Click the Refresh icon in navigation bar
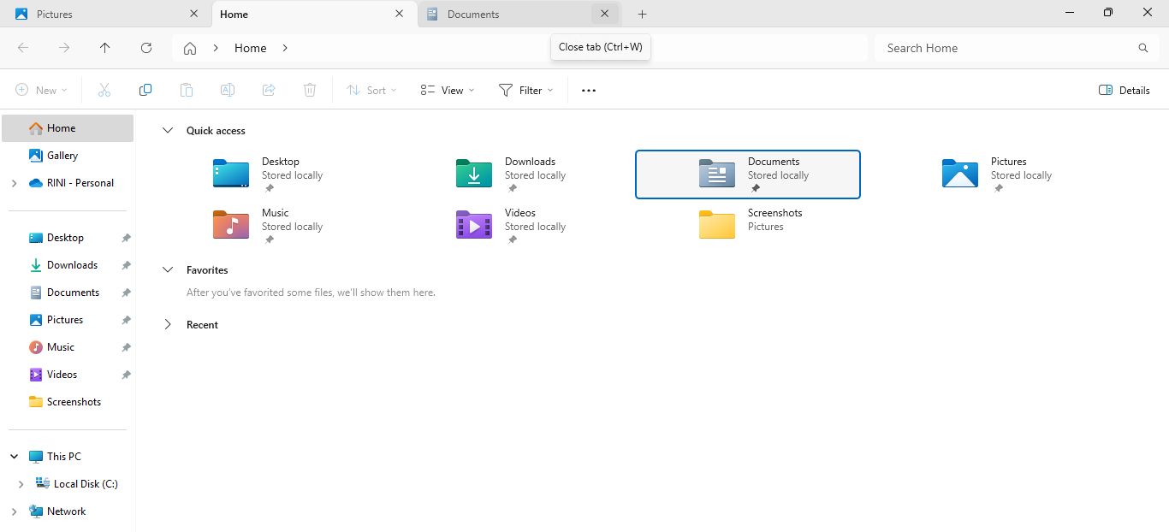The width and height of the screenshot is (1169, 532). 146,48
